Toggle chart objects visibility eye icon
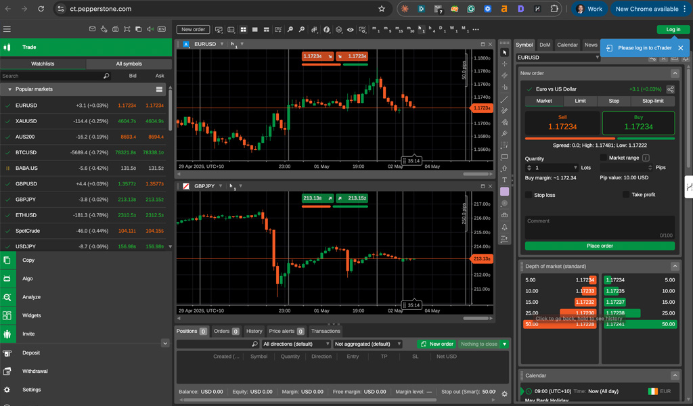Image resolution: width=693 pixels, height=406 pixels. click(350, 30)
